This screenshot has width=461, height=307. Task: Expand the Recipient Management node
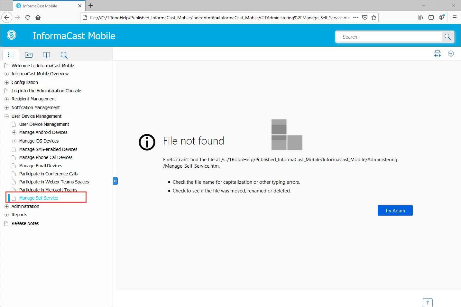coord(6,99)
